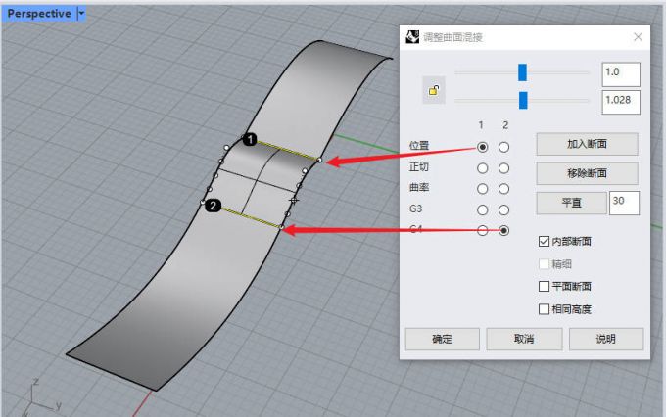Viewport: 666px width, 417px height.
Task: Click the edge marker labeled 2
Action: (213, 206)
